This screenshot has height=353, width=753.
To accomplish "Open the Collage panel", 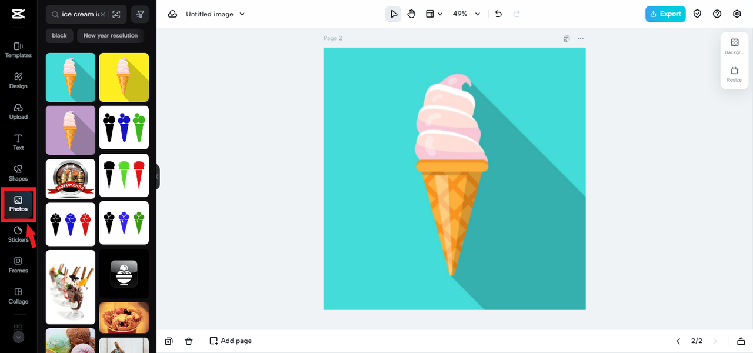I will point(18,296).
